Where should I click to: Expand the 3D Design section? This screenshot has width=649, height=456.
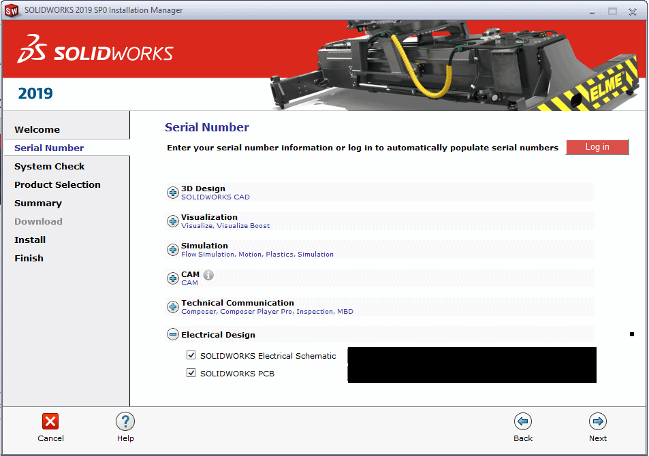(172, 193)
